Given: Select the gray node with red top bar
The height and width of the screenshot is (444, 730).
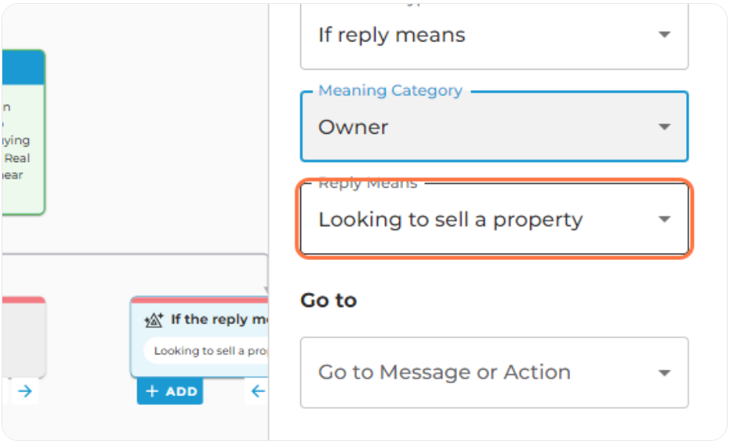Looking at the screenshot, I should [x=24, y=337].
